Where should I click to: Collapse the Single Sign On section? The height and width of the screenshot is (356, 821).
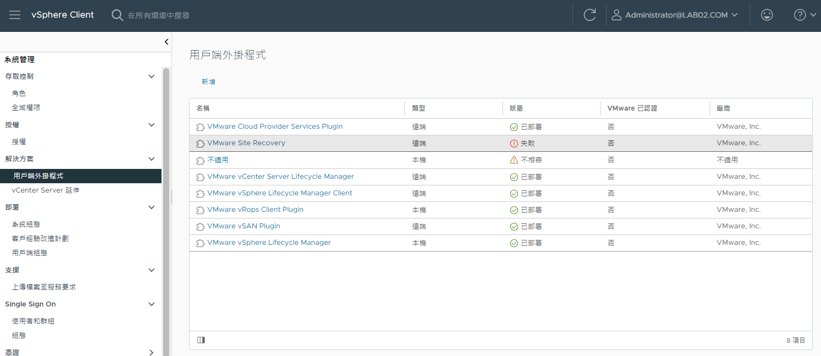[x=152, y=304]
